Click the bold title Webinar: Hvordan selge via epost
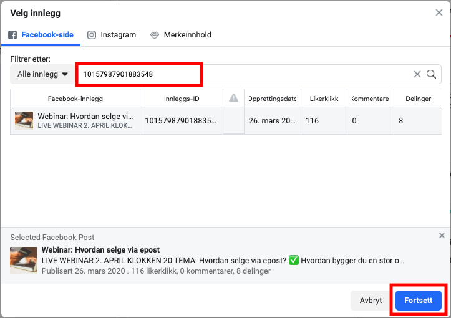451x318 pixels. point(100,250)
